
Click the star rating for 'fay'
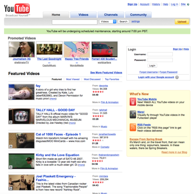pos(98,92)
